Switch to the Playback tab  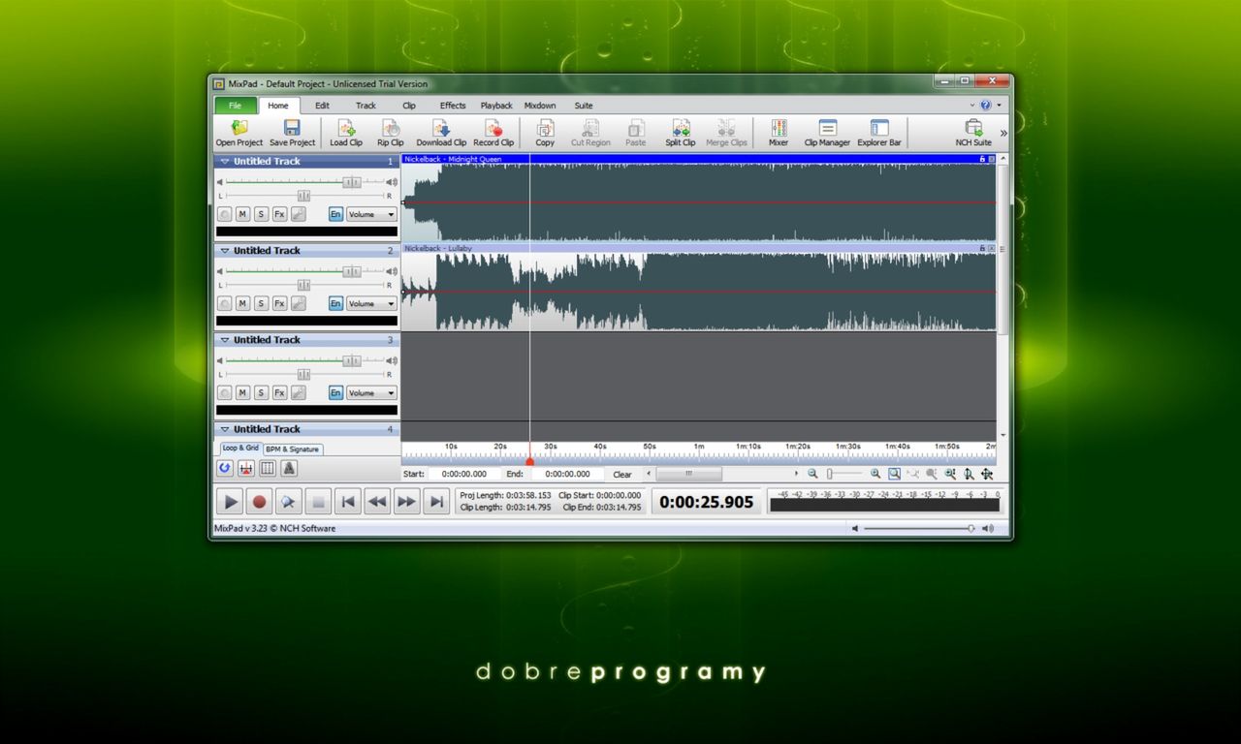[x=496, y=106]
